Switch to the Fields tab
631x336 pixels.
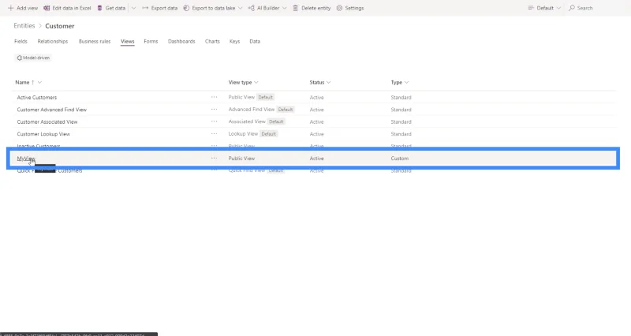tap(21, 42)
